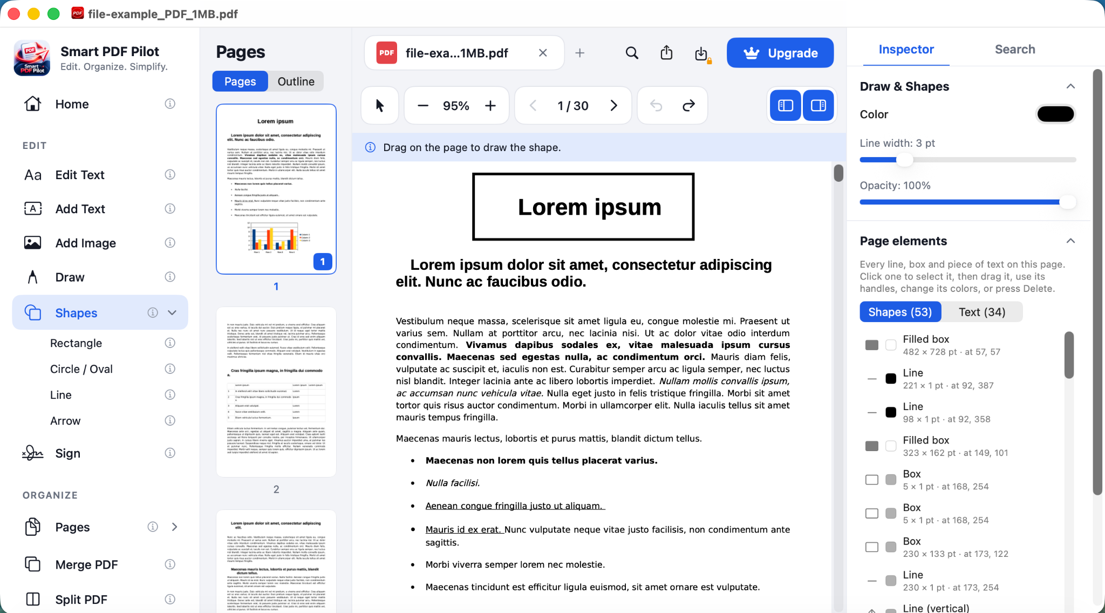
Task: Choose Rectangle shape
Action: pyautogui.click(x=76, y=343)
